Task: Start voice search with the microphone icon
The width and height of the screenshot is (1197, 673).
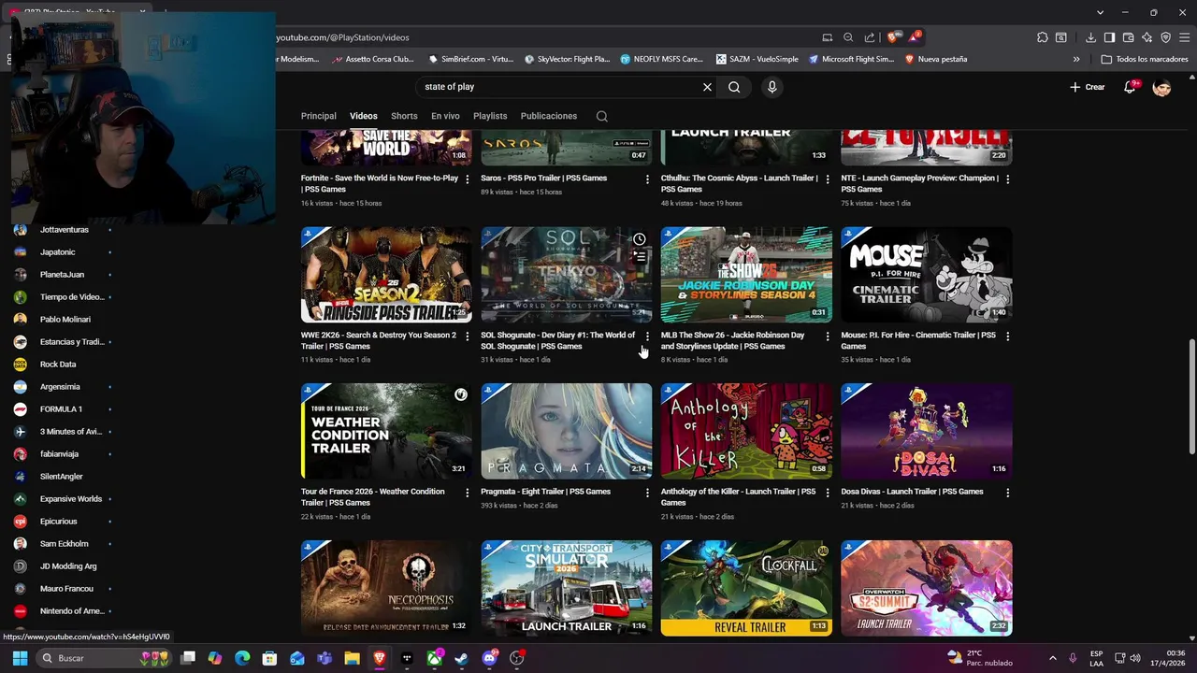Action: coord(772,87)
